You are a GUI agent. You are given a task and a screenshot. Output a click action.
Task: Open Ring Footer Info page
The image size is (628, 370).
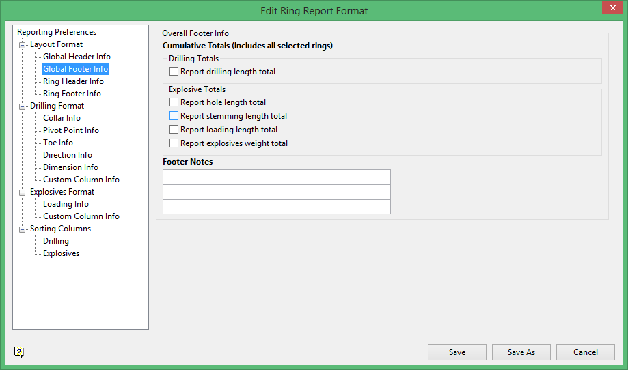coord(72,94)
